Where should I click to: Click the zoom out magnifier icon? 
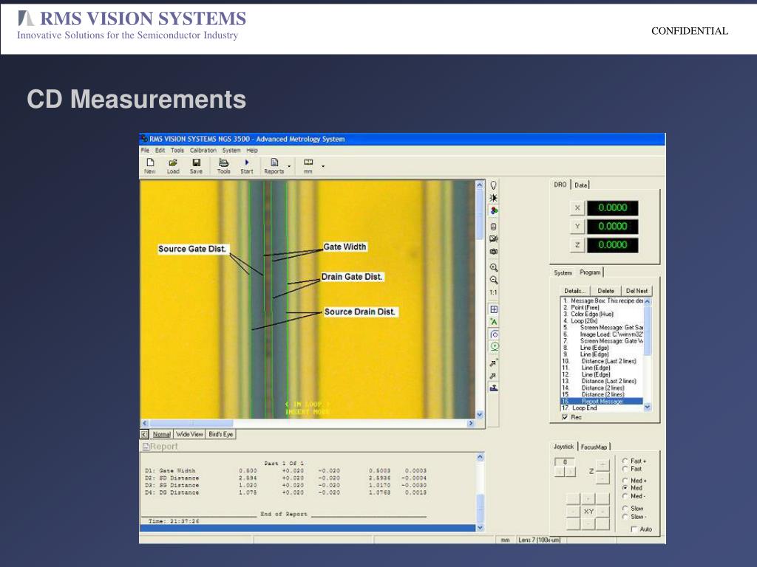click(493, 280)
